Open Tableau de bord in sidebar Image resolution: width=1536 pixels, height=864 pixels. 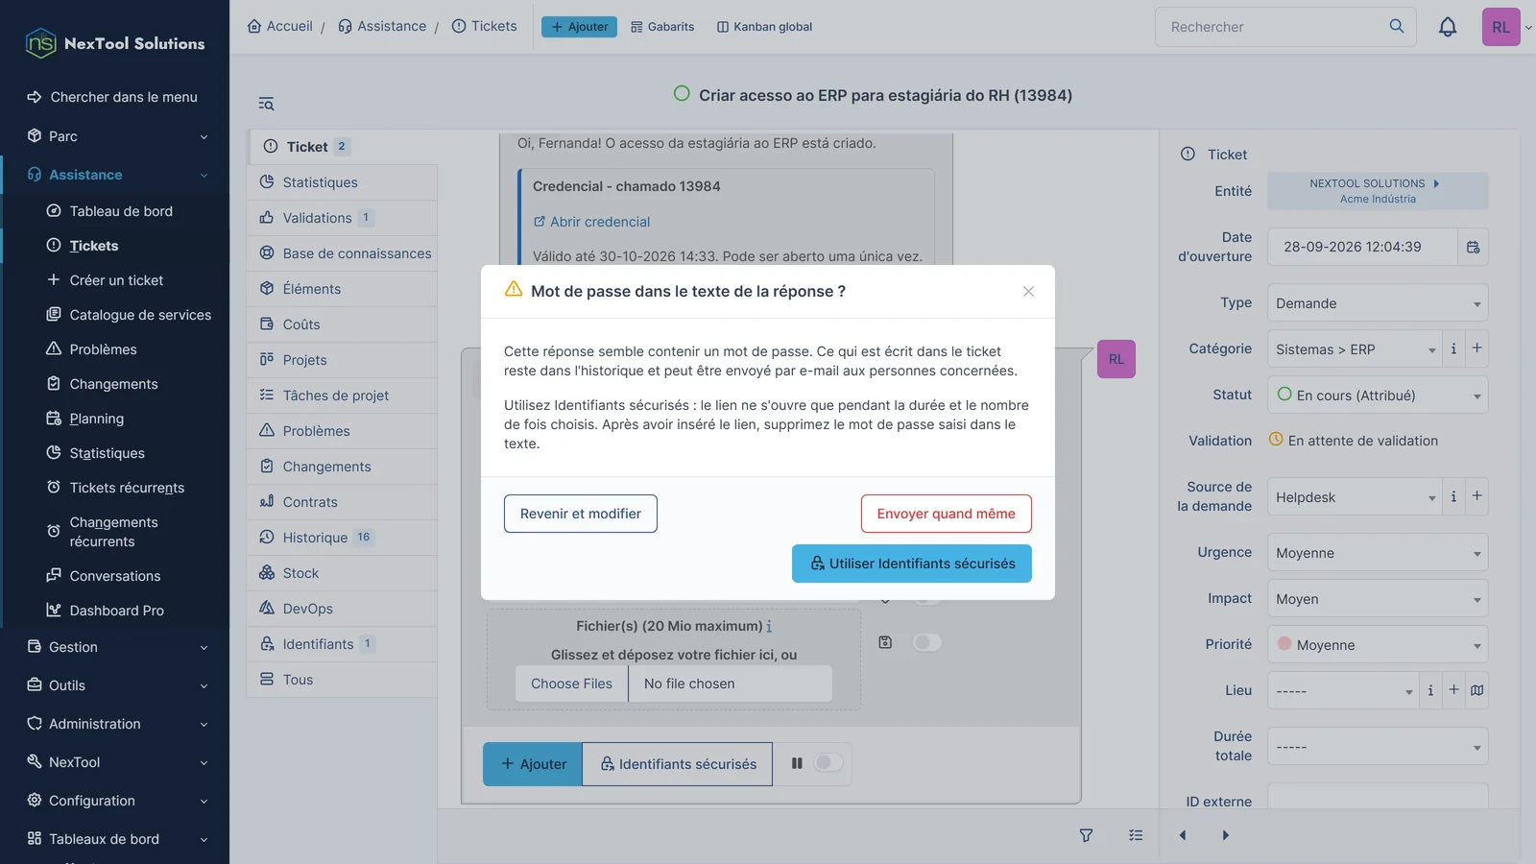(x=121, y=211)
